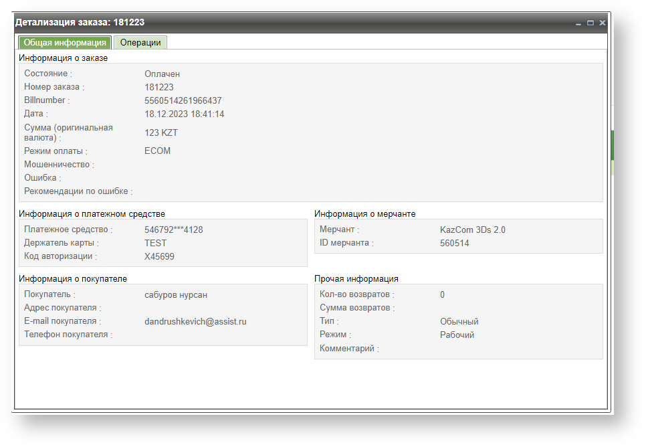Click the Тип value Обычный

(x=459, y=321)
